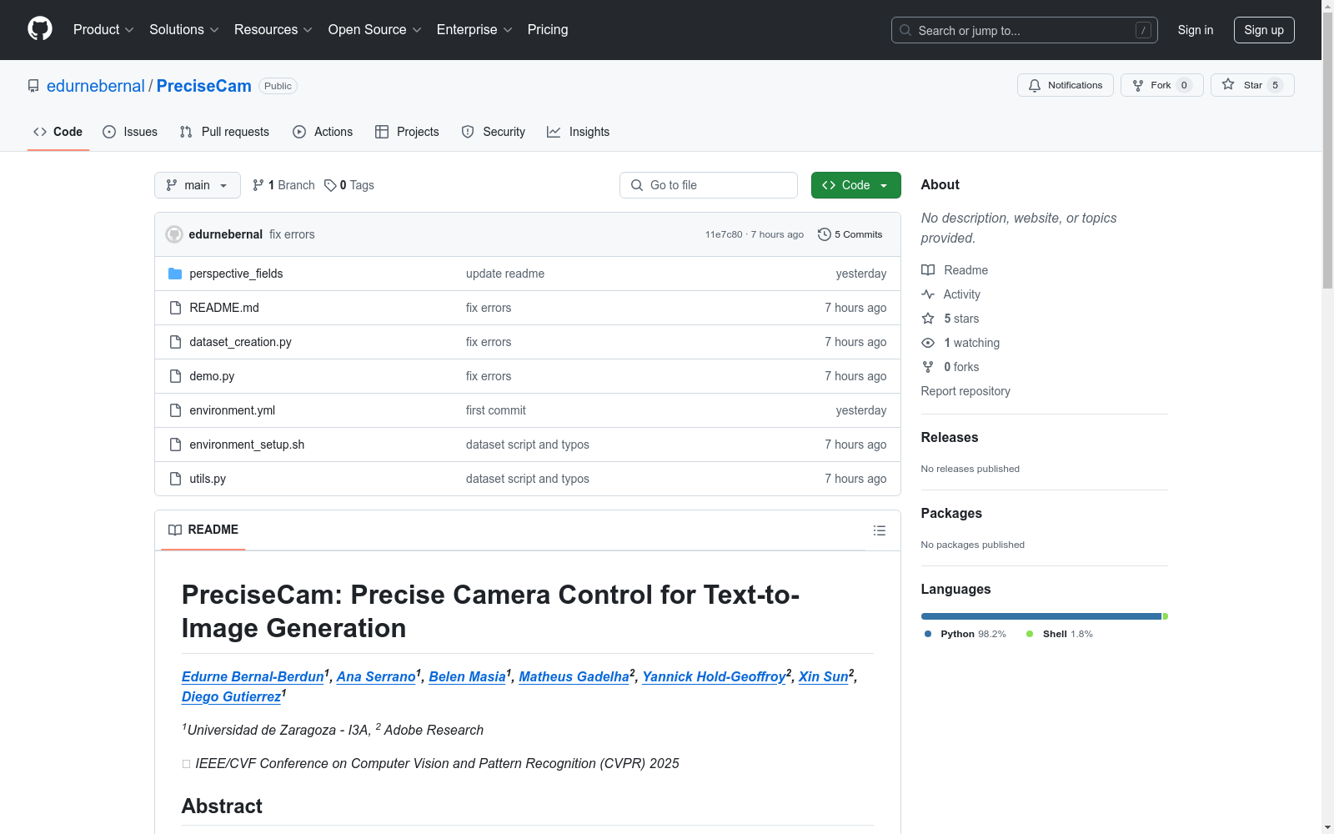Click the Notifications bell button
The image size is (1334, 834).
click(1065, 85)
